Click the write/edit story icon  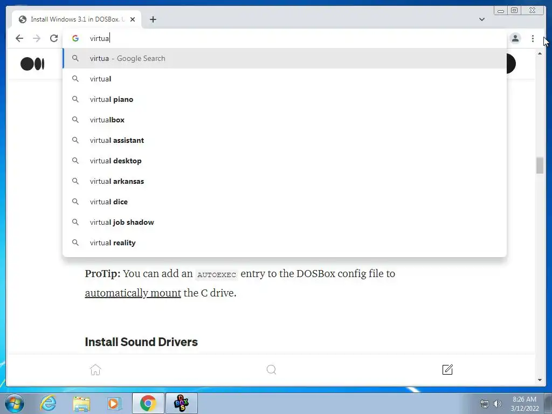[x=447, y=370]
